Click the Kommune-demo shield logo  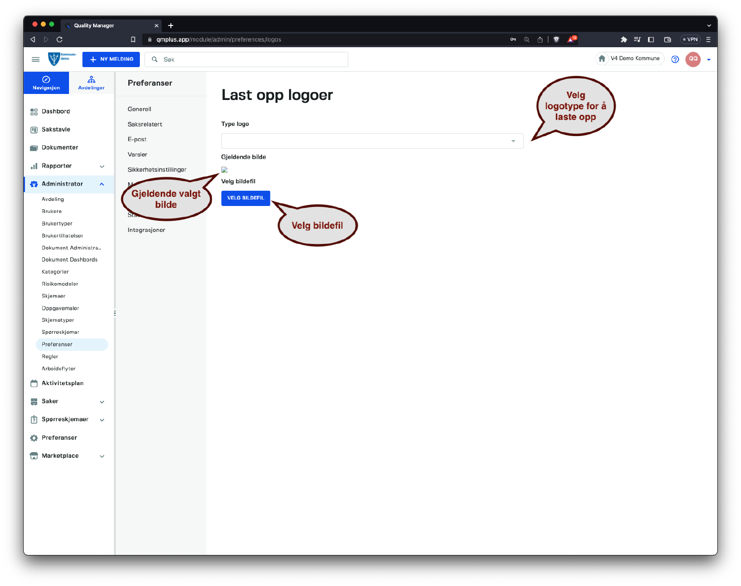54,59
